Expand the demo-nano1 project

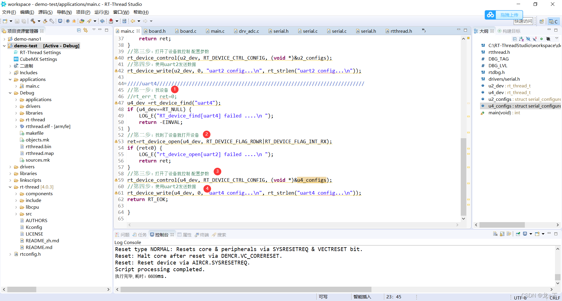click(x=4, y=39)
